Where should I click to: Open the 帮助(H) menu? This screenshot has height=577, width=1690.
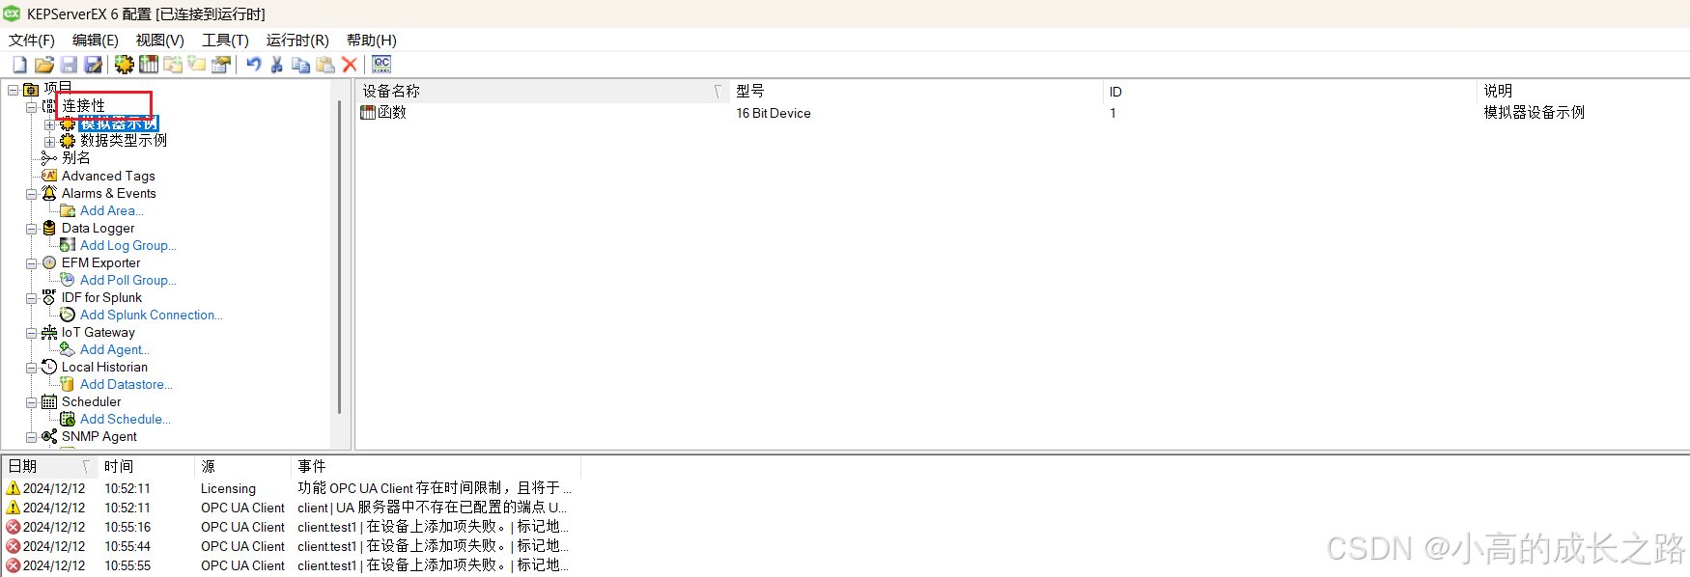point(372,40)
